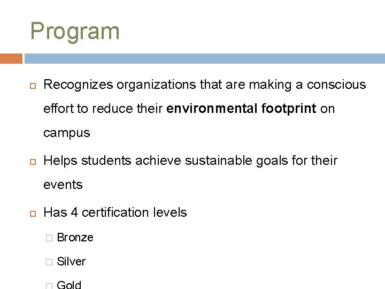Image resolution: width=385 pixels, height=289 pixels.
Task: Click the line Helps students achieve sustainable goals
Action: pyautogui.click(x=190, y=161)
